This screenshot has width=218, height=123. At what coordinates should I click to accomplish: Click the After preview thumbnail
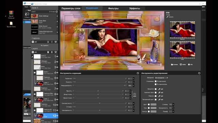183,50
